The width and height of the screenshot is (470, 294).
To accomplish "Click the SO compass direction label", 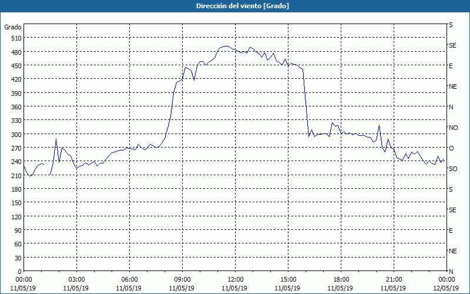I will point(453,169).
